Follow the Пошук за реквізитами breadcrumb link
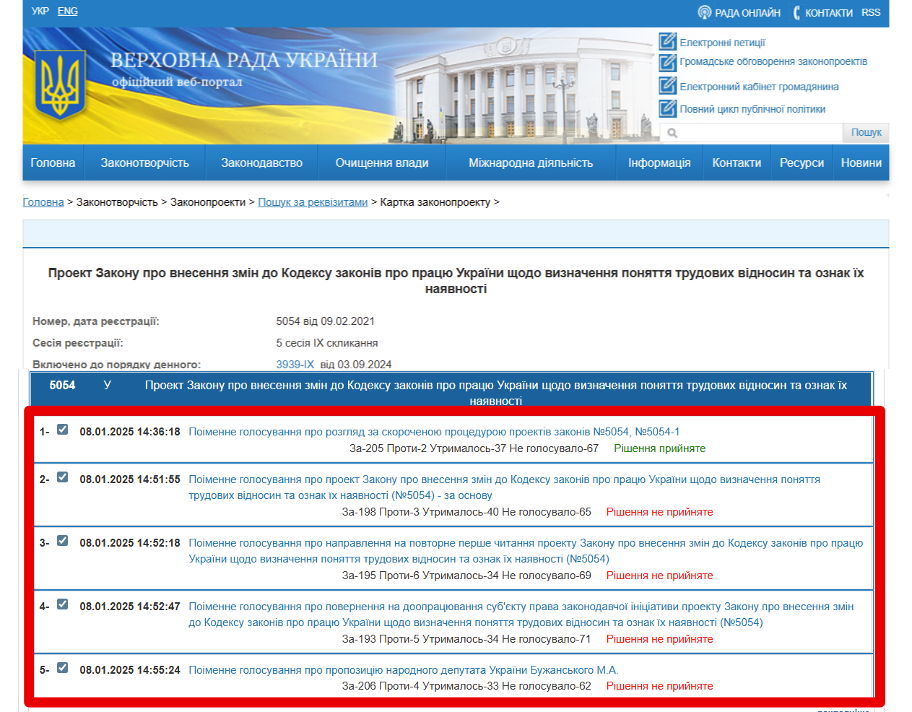 click(x=312, y=202)
